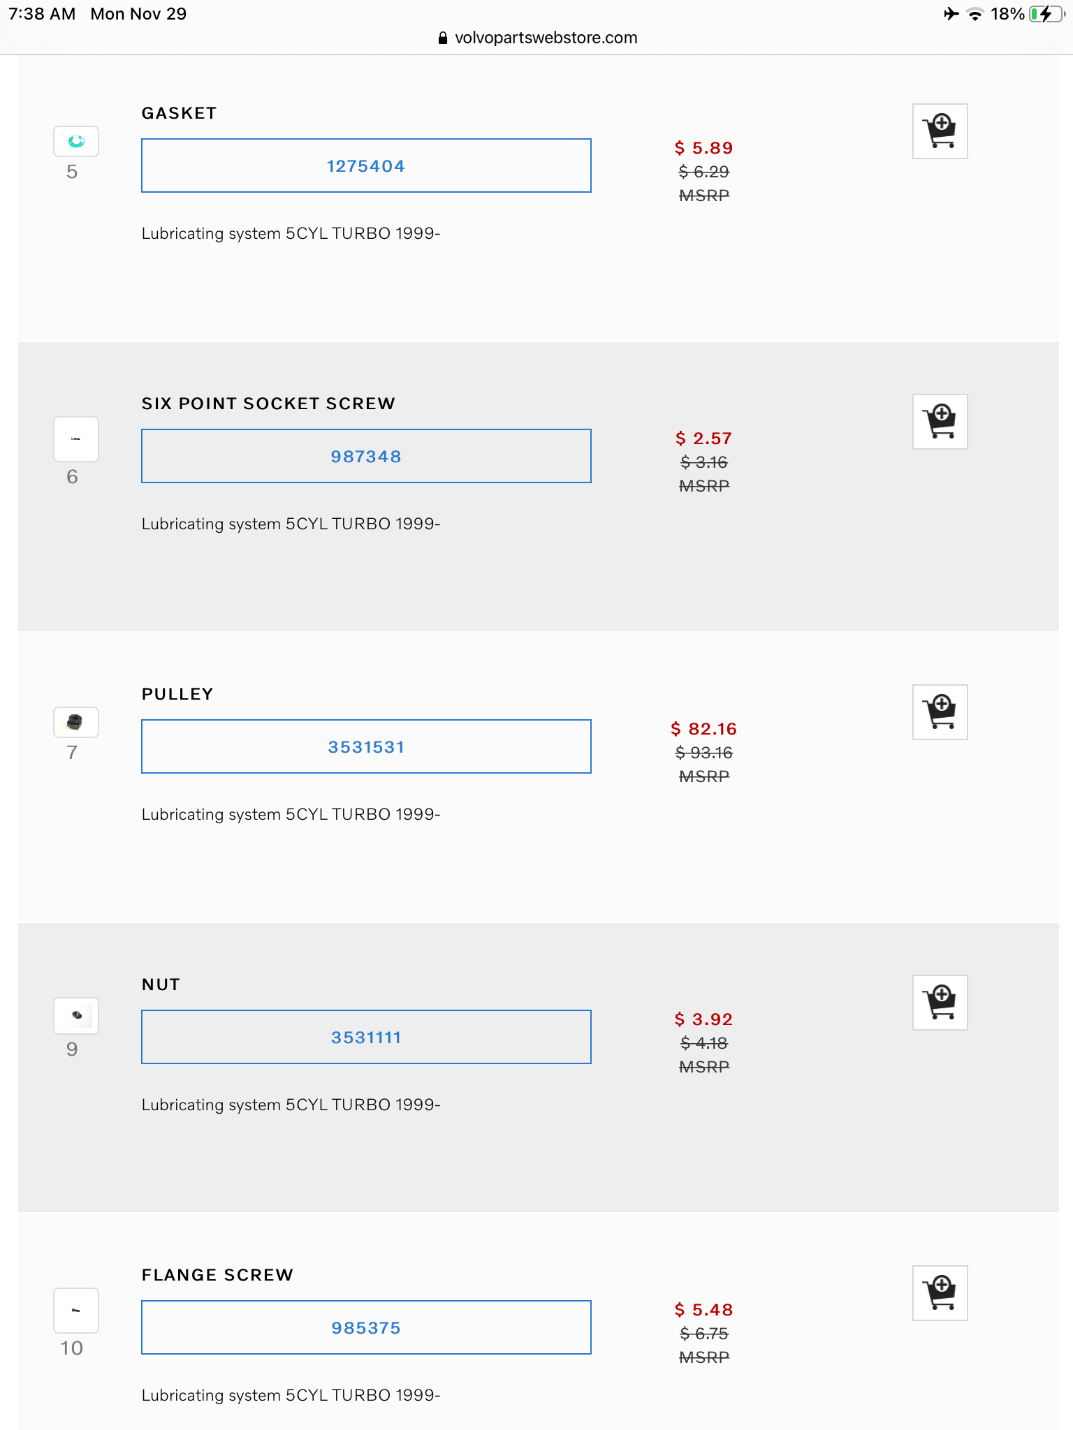Viewport: 1073px width, 1430px height.
Task: Open part number 1275404
Action: click(x=366, y=166)
